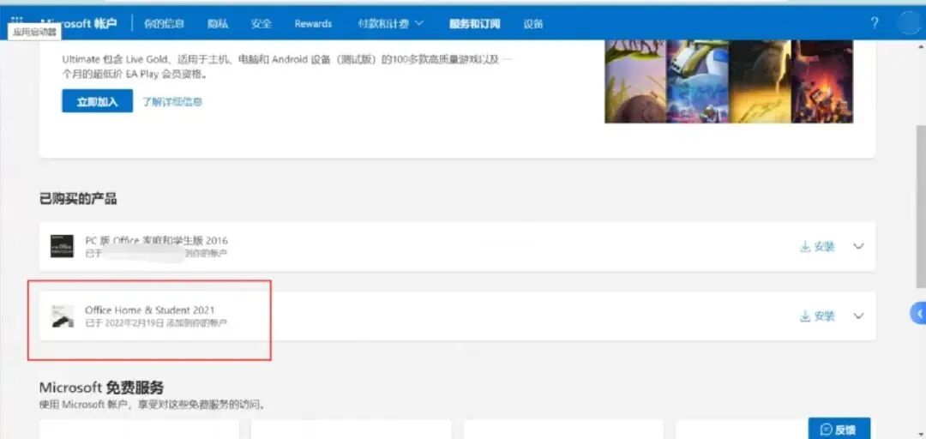Open the 服务和订阅 tab

474,24
